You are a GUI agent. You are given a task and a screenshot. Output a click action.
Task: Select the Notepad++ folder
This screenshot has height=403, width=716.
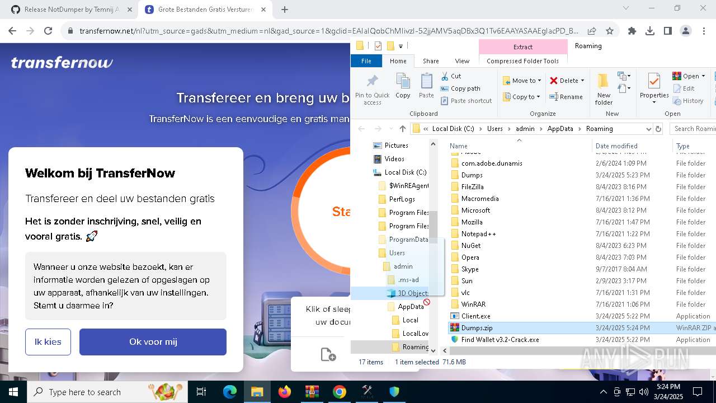[x=478, y=234]
